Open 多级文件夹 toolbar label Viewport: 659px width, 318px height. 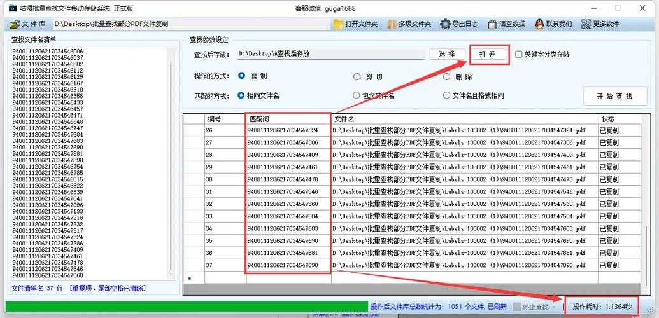click(x=415, y=24)
